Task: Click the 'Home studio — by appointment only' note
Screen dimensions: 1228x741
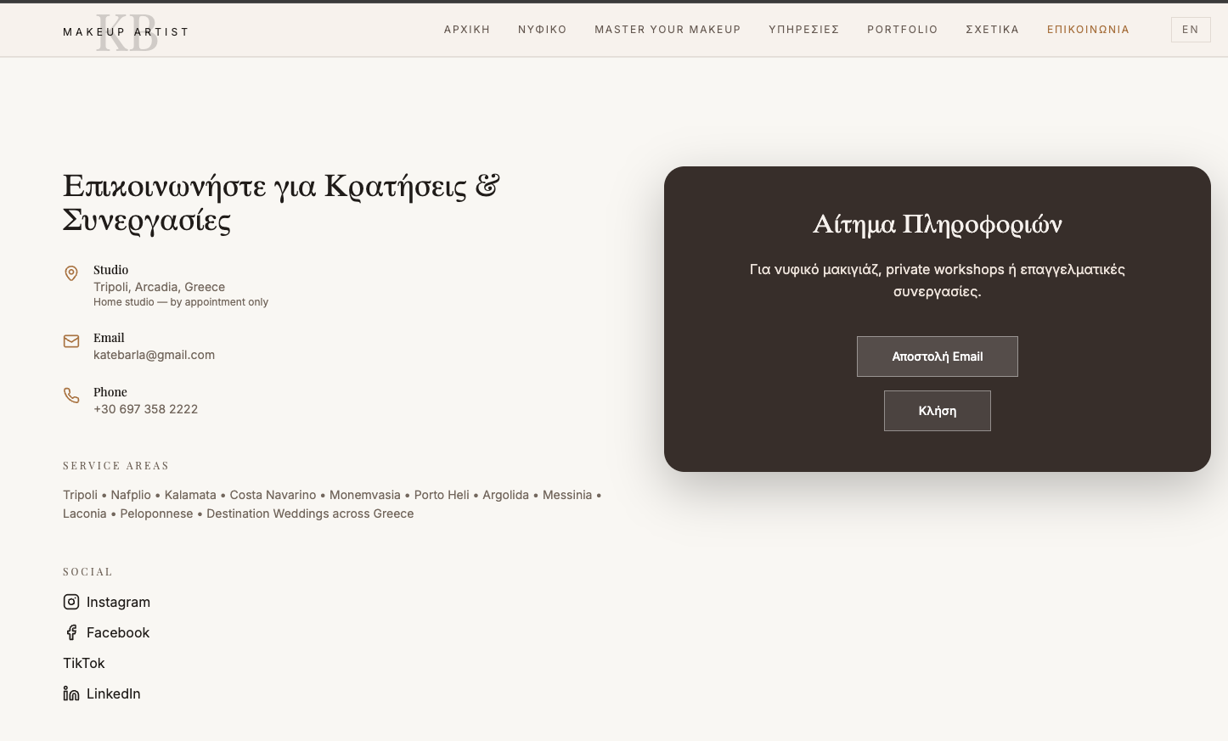Action: 181,302
